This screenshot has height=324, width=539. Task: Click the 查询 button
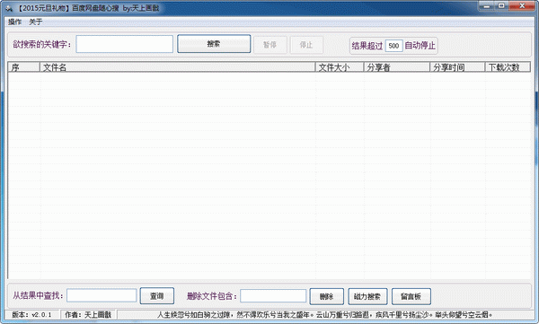pyautogui.click(x=157, y=296)
